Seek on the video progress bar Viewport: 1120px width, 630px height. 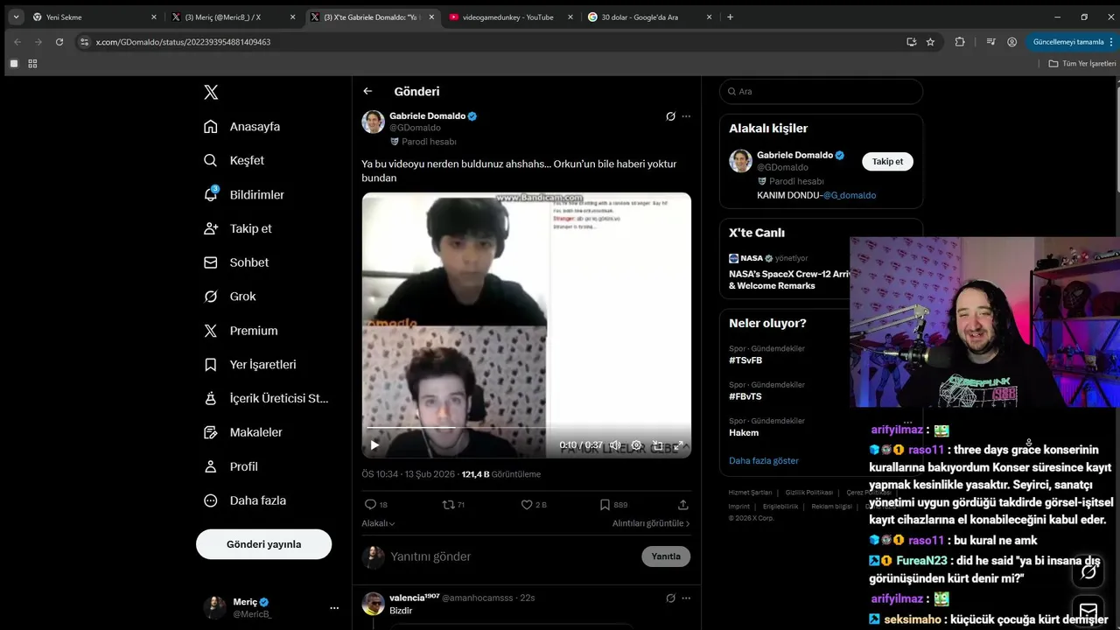coord(527,428)
